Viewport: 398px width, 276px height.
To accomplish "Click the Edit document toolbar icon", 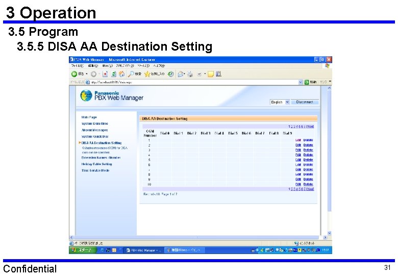I will point(200,74).
